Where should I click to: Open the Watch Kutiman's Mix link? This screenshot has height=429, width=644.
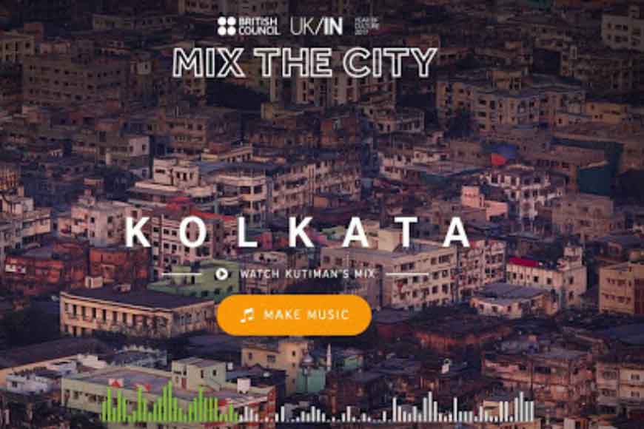coord(307,274)
